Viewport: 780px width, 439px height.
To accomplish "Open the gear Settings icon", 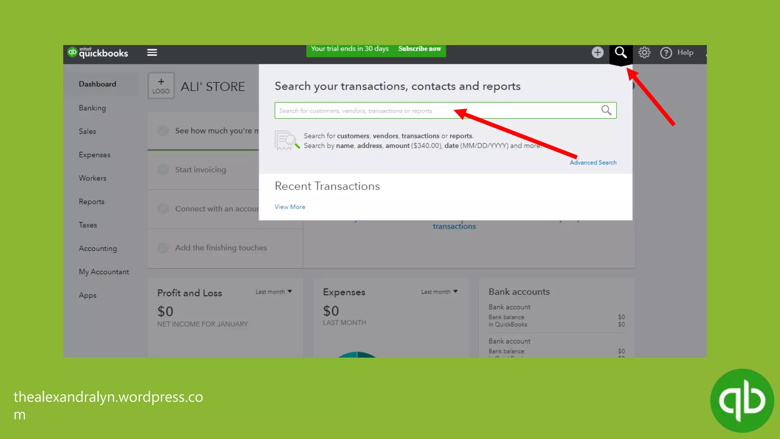I will click(x=644, y=53).
